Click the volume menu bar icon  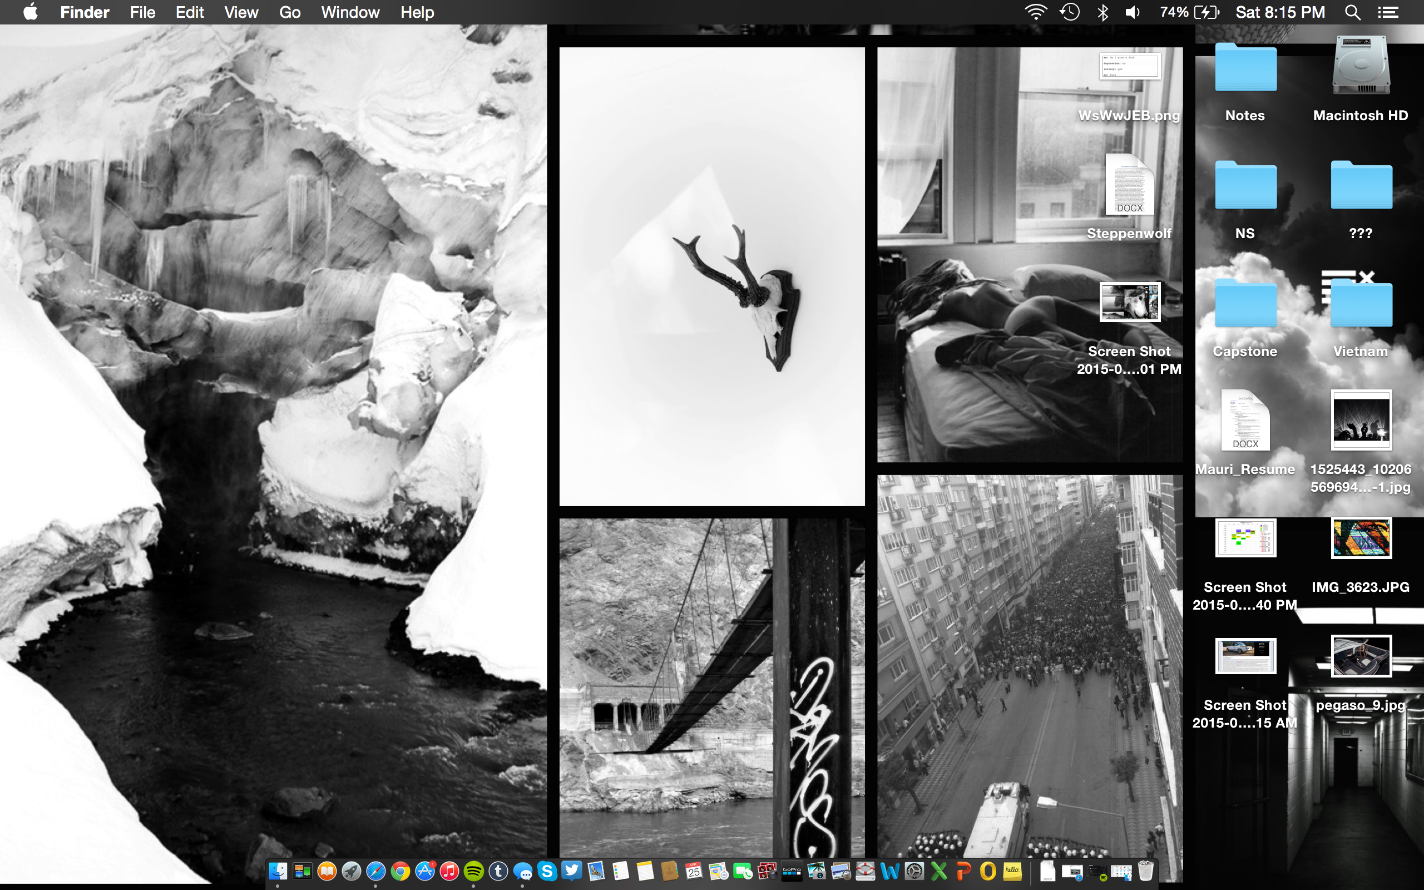coord(1133,12)
